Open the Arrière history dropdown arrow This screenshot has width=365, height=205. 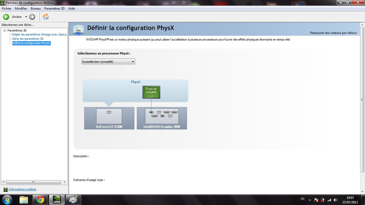point(26,17)
